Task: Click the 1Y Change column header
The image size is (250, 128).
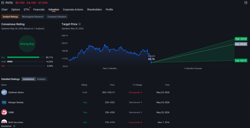Action: point(137,85)
